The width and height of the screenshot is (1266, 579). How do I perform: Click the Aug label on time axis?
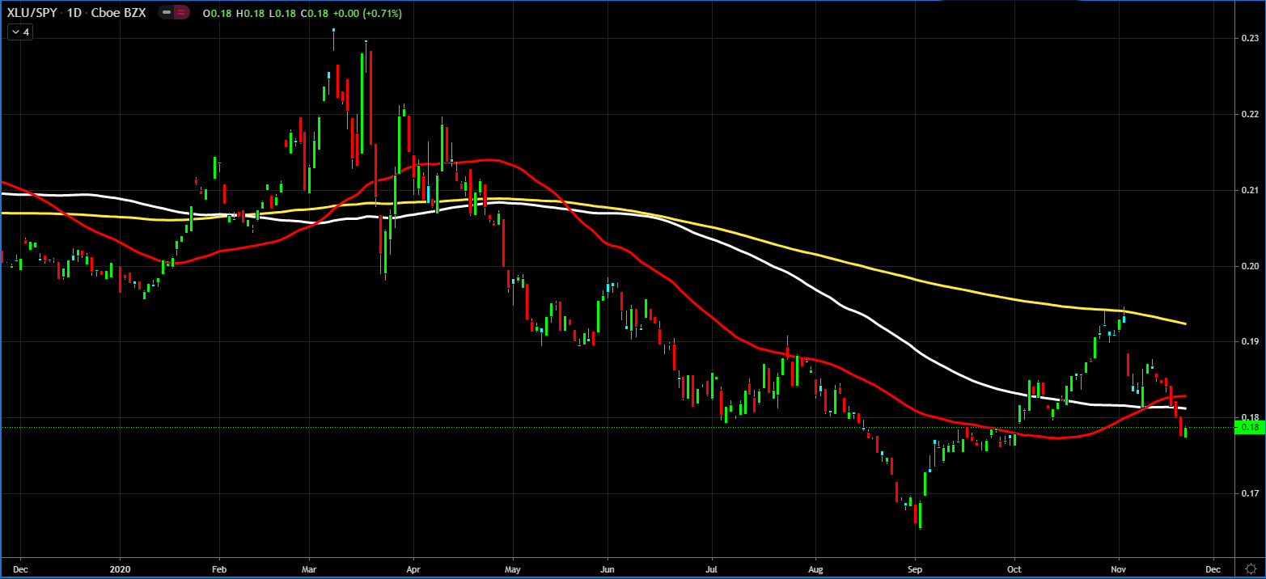[815, 568]
